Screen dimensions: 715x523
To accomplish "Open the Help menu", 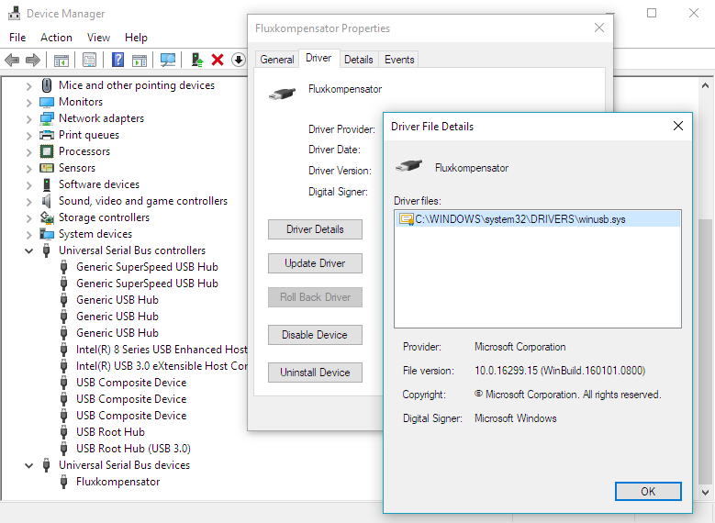I will click(136, 38).
